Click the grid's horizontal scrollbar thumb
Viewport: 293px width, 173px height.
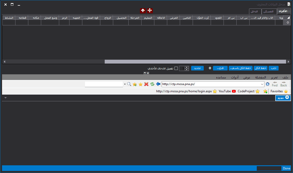[195, 62]
